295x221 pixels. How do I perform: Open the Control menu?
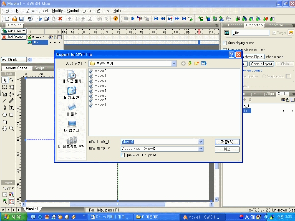[73, 11]
